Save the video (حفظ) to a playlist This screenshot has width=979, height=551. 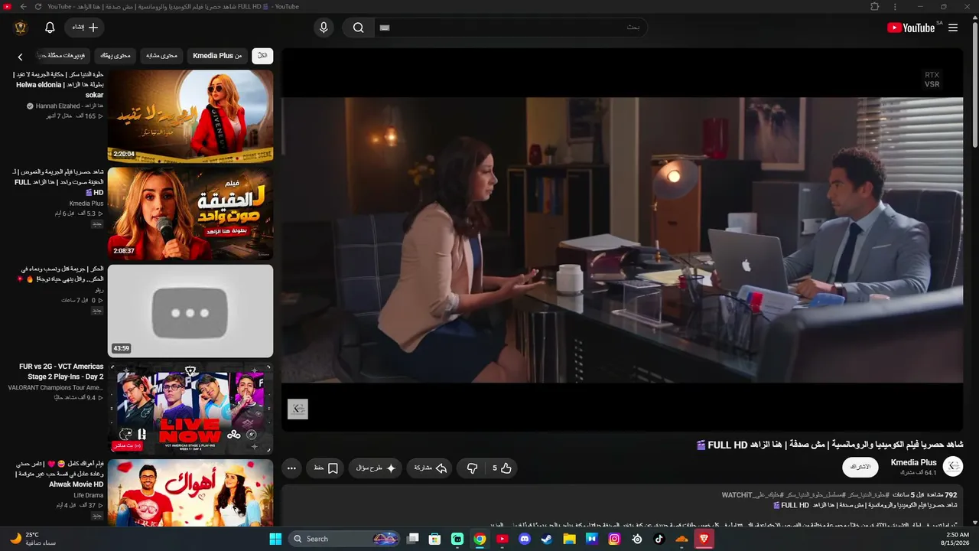pyautogui.click(x=327, y=468)
